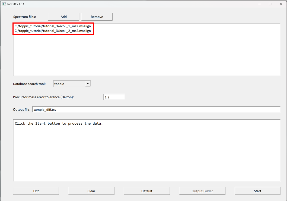Click the 'Output file:' label
The image size is (287, 201).
point(22,109)
